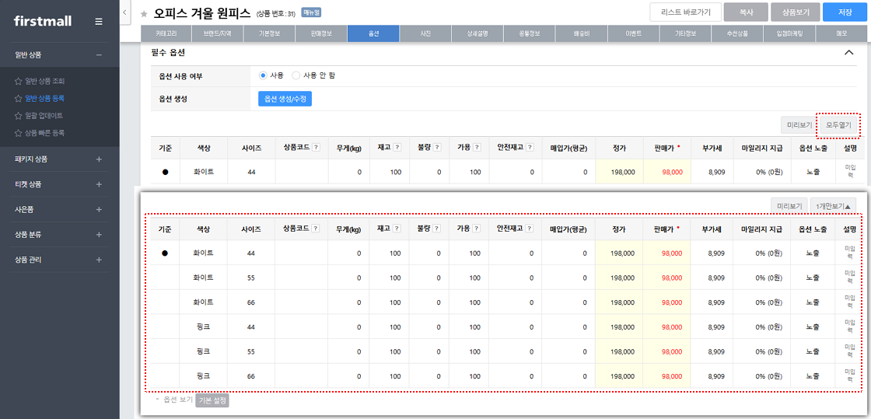The width and height of the screenshot is (871, 419).
Task: Select the 사용 안 함 radio button
Action: tap(296, 75)
